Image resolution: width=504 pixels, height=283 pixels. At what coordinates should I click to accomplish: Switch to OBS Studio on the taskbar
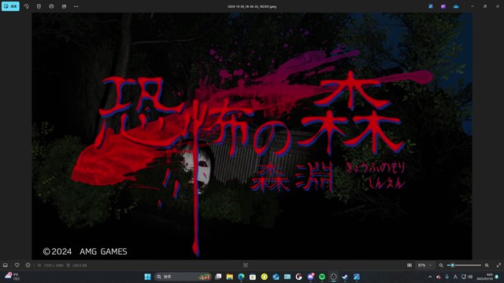334,277
